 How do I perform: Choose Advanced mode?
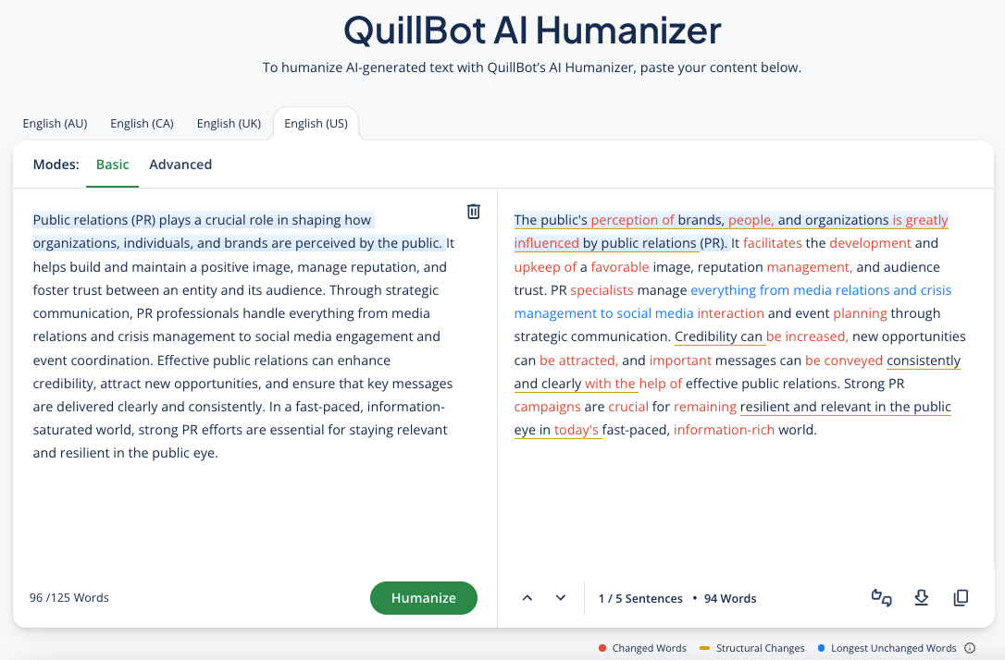[180, 165]
